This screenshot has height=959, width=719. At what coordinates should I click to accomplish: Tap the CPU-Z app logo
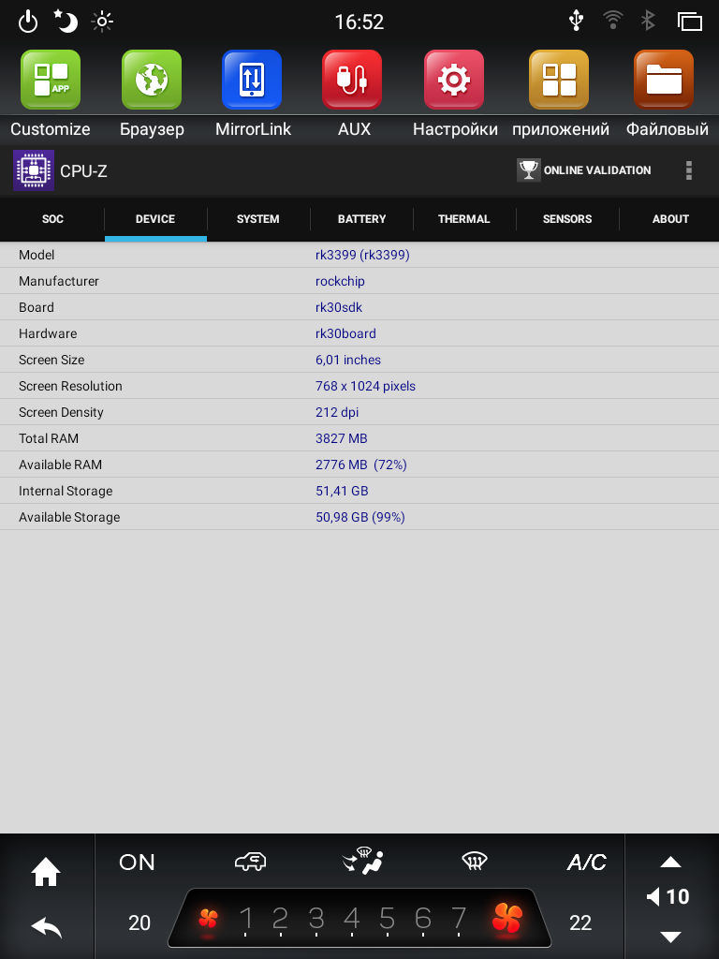pyautogui.click(x=34, y=170)
